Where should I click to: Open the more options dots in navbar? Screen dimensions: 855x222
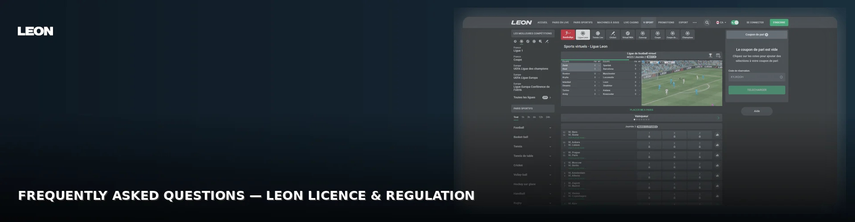click(695, 23)
